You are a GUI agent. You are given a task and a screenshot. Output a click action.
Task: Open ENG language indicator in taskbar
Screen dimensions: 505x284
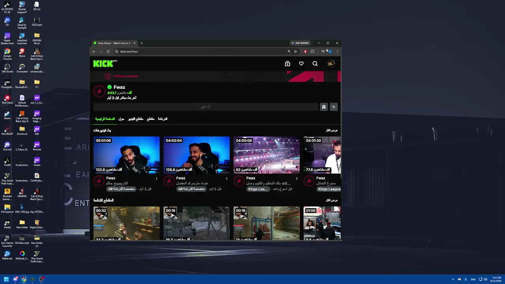(473, 279)
